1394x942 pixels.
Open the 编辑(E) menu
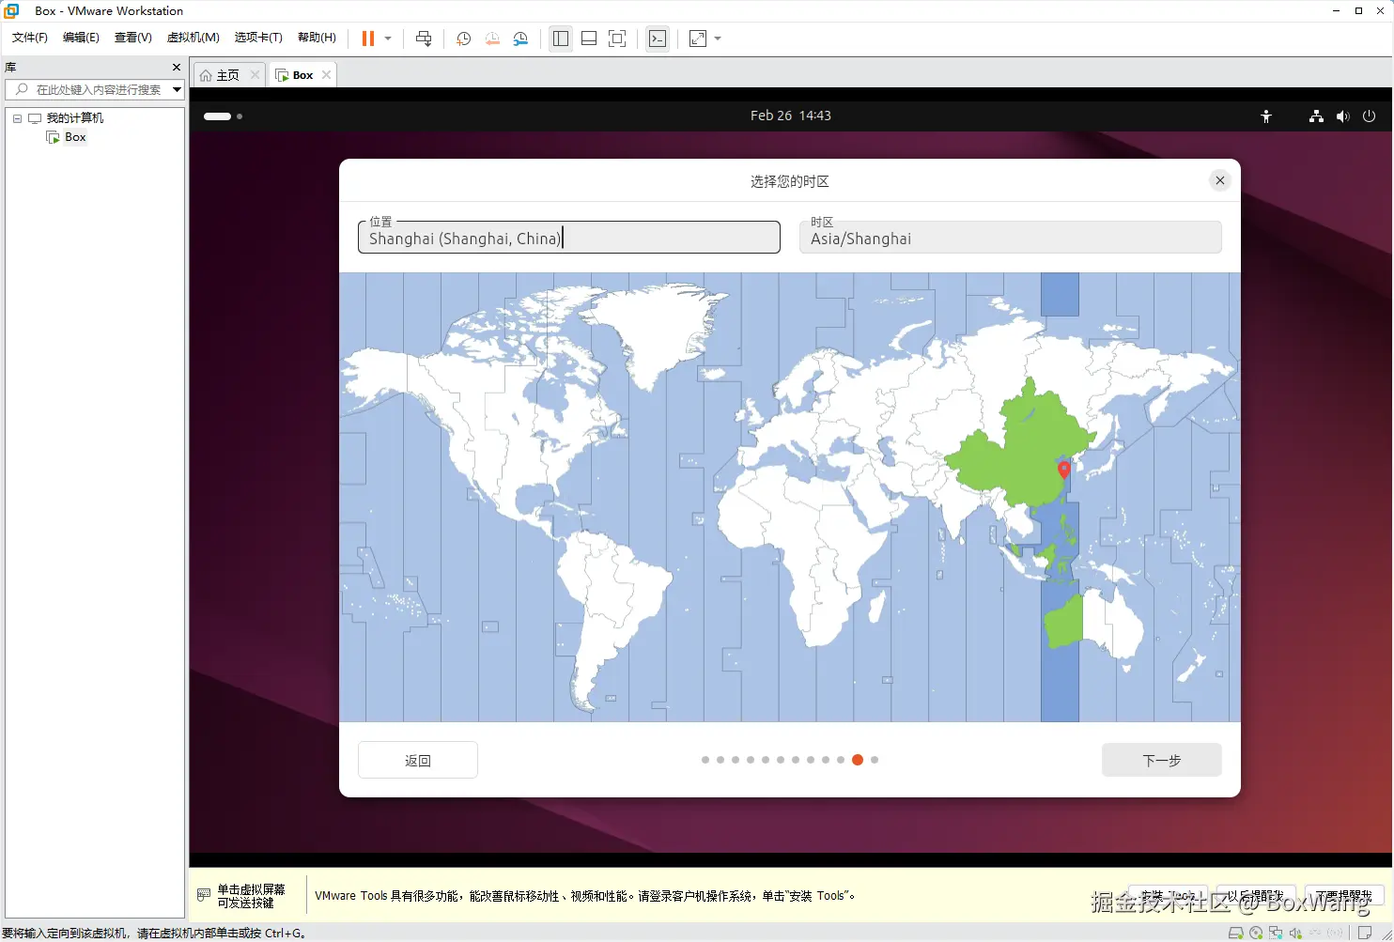[x=81, y=38]
